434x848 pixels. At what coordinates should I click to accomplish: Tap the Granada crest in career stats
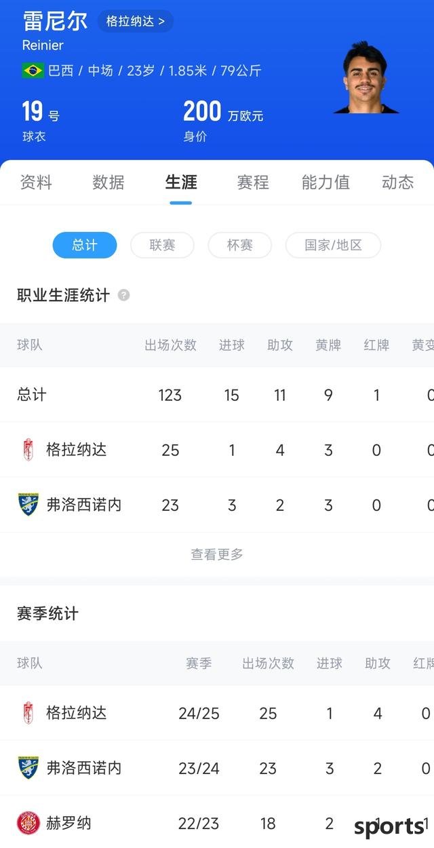click(x=28, y=450)
